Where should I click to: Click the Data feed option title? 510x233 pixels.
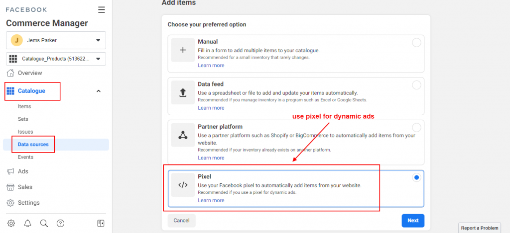tap(211, 84)
